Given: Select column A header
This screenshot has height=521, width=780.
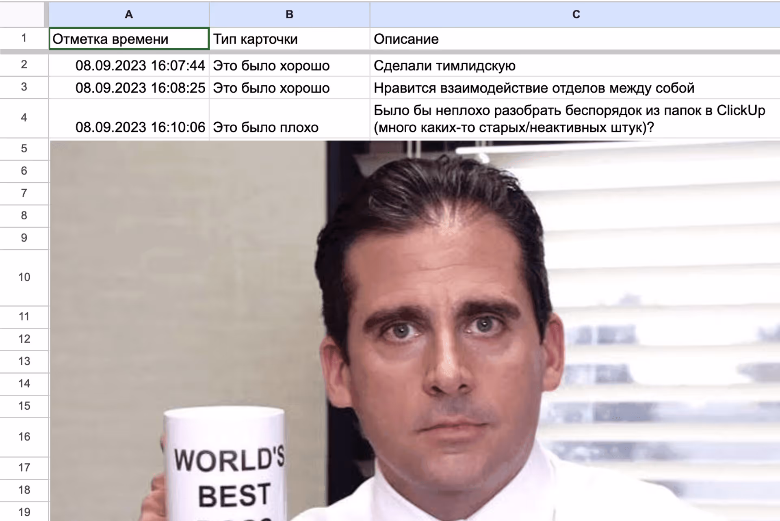Looking at the screenshot, I should [x=129, y=15].
